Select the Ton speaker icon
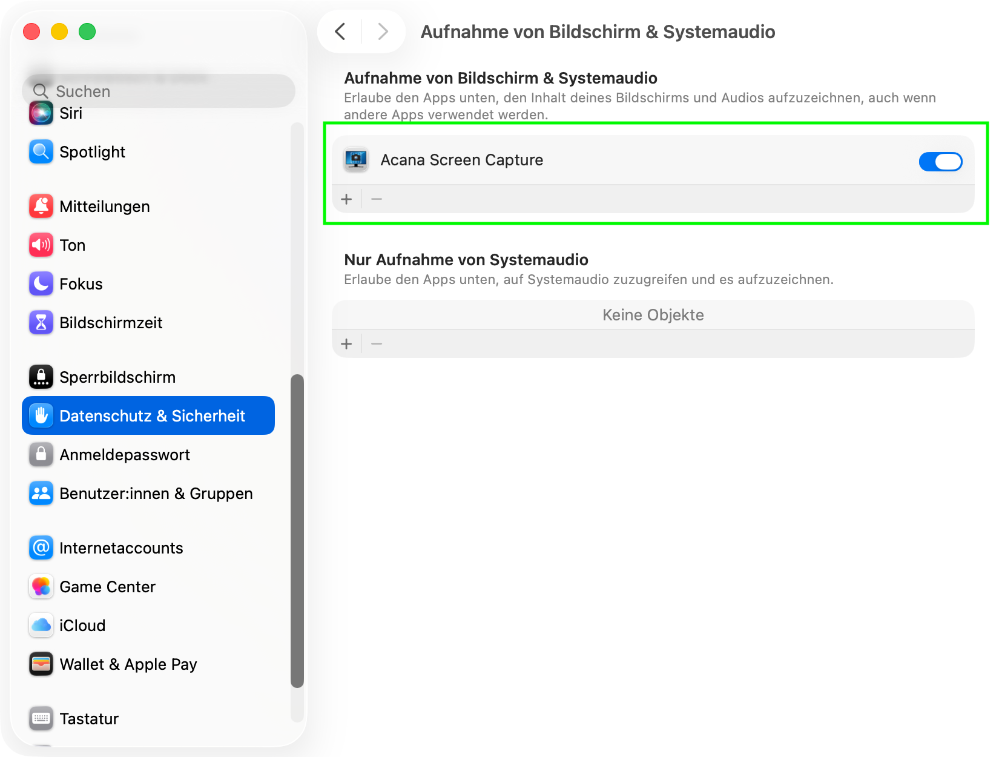The height and width of the screenshot is (757, 999). 41,245
